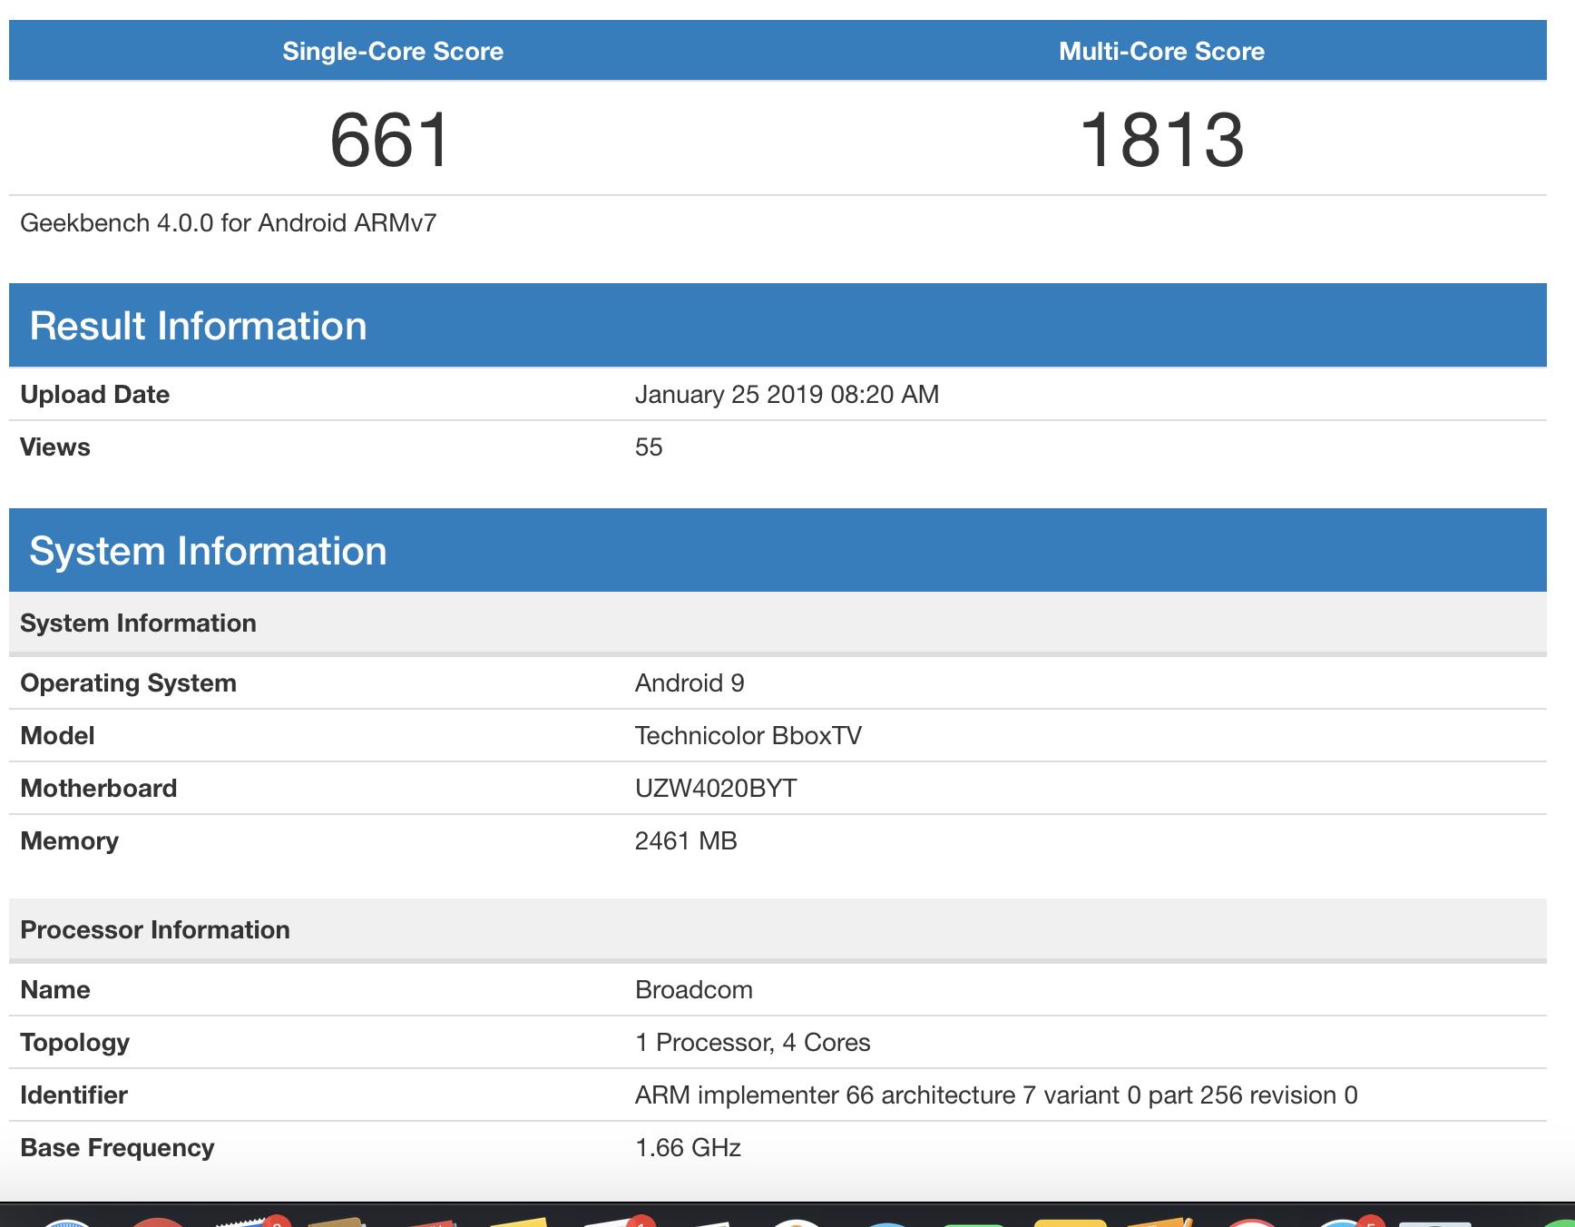Click the multi-core score value 1813
The width and height of the screenshot is (1575, 1227).
[1160, 140]
